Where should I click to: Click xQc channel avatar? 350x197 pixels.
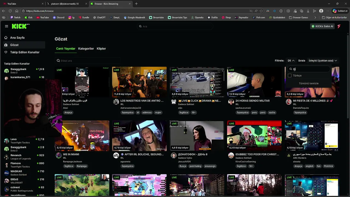pos(174,102)
